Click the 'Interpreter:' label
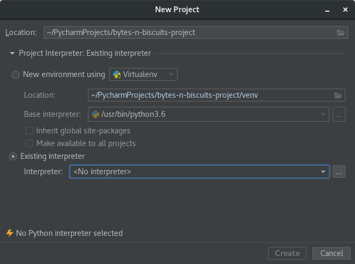Image resolution: width=355 pixels, height=264 pixels. point(43,172)
